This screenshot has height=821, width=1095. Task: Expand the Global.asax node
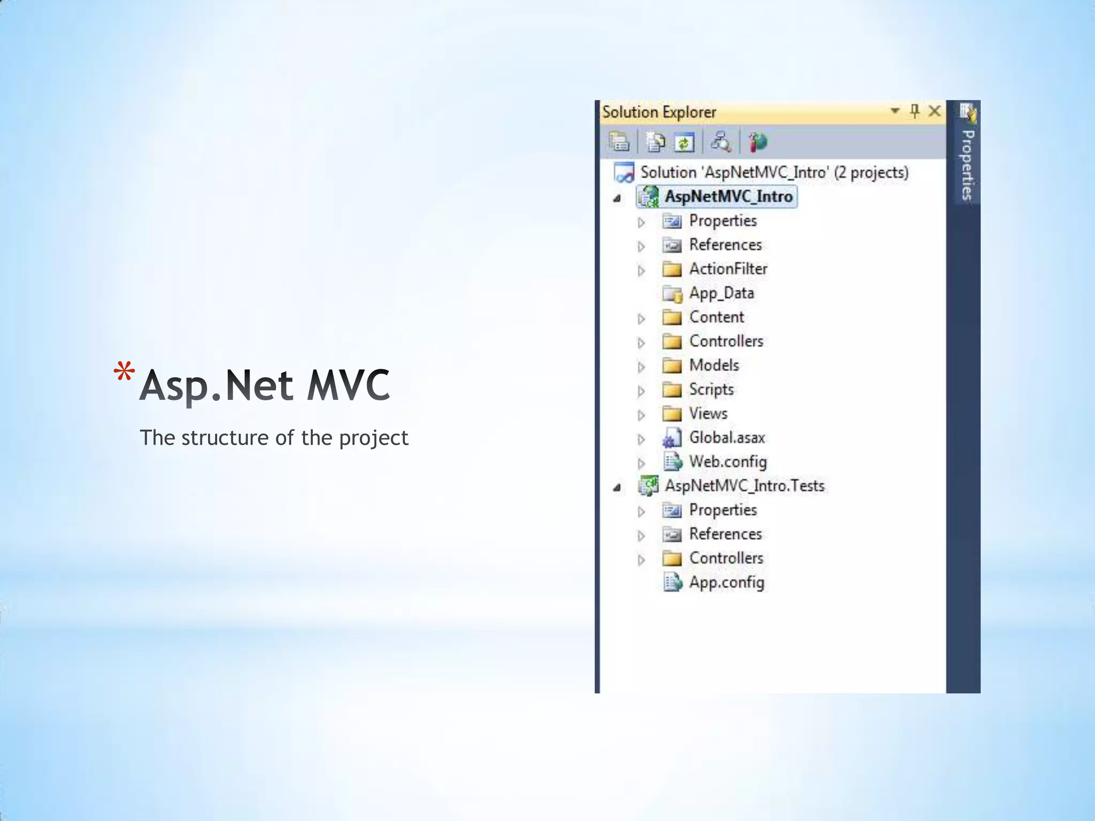642,439
